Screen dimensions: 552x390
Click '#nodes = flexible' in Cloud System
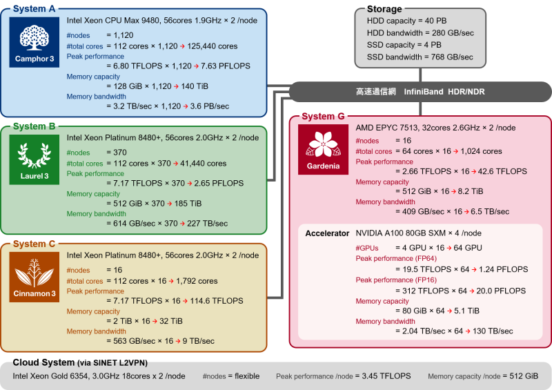pos(231,376)
